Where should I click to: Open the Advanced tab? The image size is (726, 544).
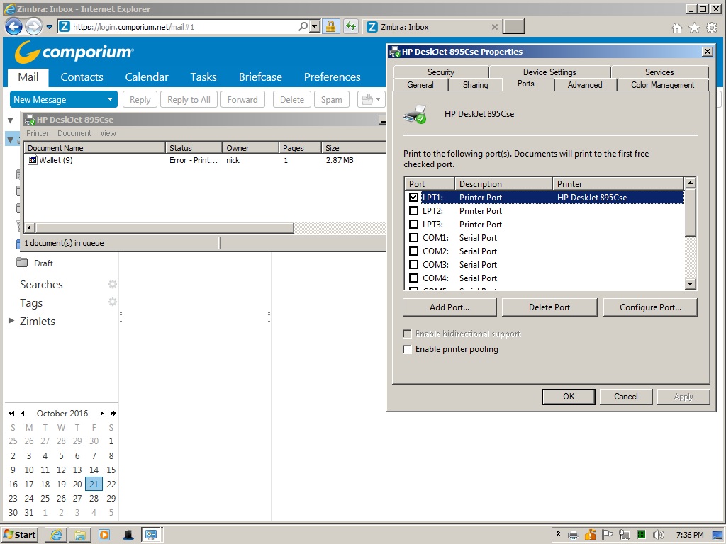click(x=585, y=85)
